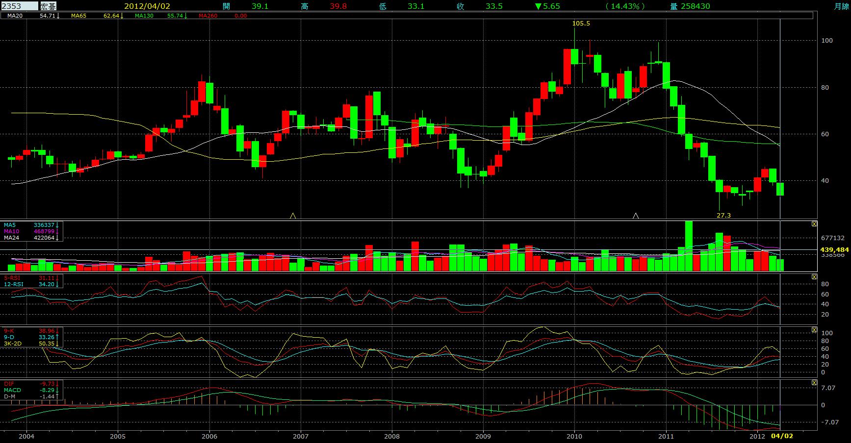Viewport: 851px width, 443px height.
Task: Click the 7.07 MACD axis label
Action: pos(827,388)
